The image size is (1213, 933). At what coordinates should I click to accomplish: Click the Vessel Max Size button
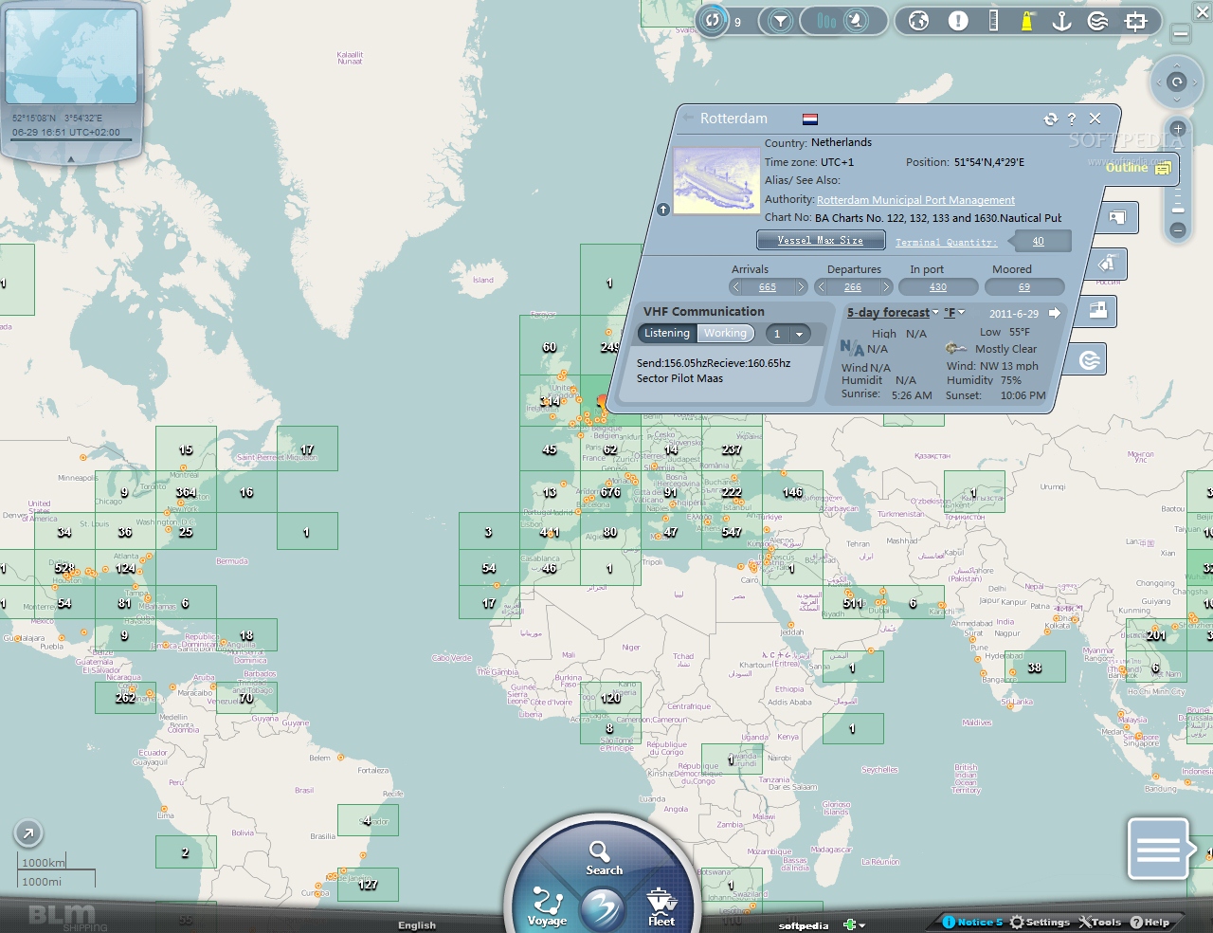pyautogui.click(x=821, y=240)
